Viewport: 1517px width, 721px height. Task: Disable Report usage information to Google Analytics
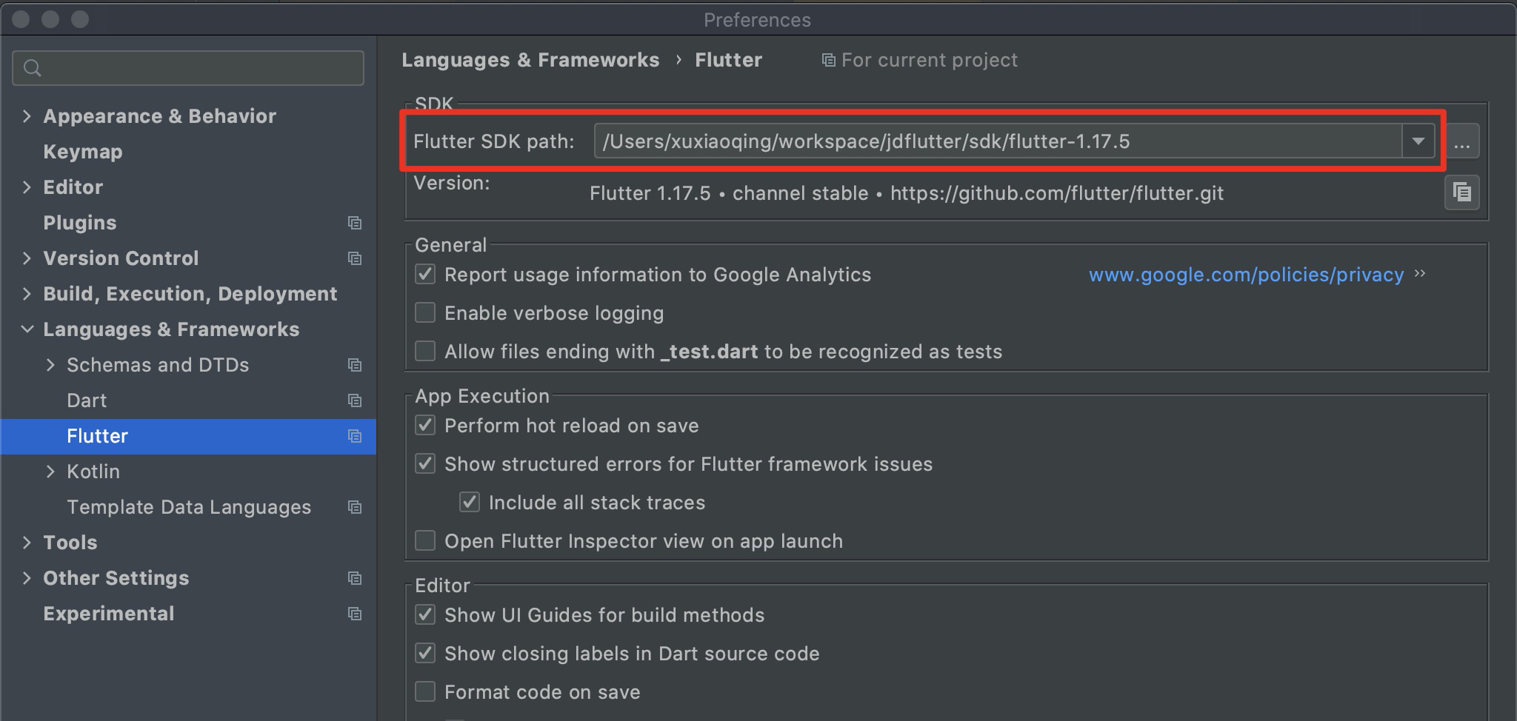tap(425, 274)
